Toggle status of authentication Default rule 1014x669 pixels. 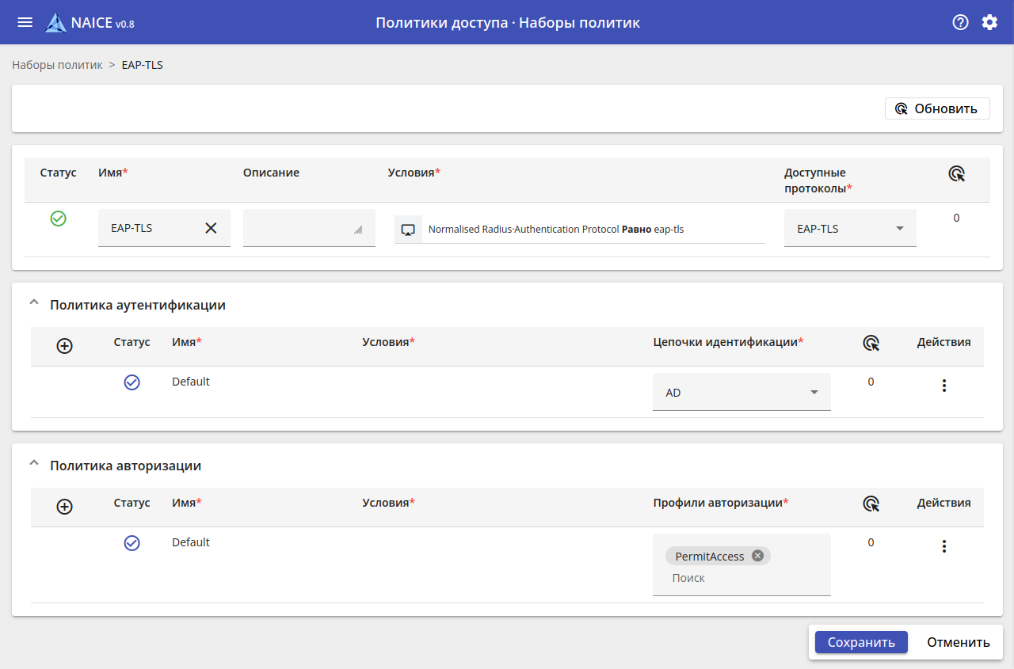pos(132,382)
